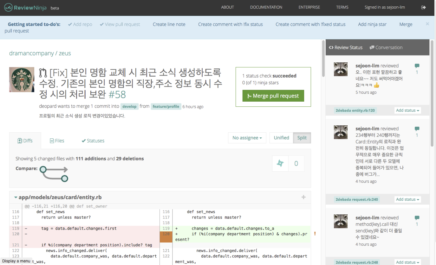This screenshot has width=436, height=265.
Task: Click the ninja star count 0
Action: pyautogui.click(x=296, y=163)
